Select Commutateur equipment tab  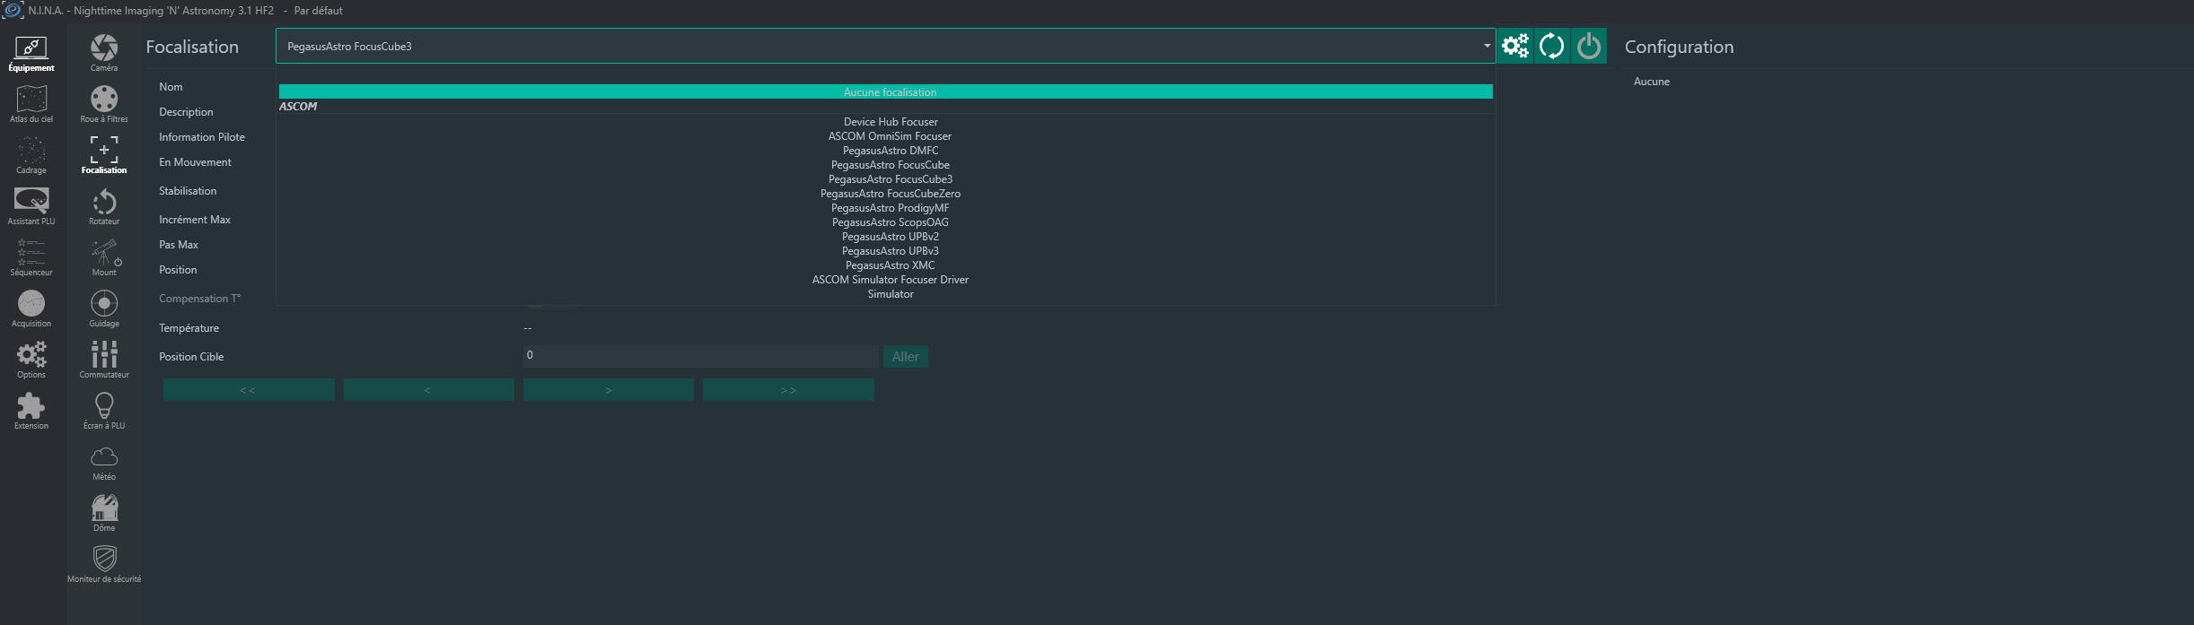pyautogui.click(x=104, y=360)
